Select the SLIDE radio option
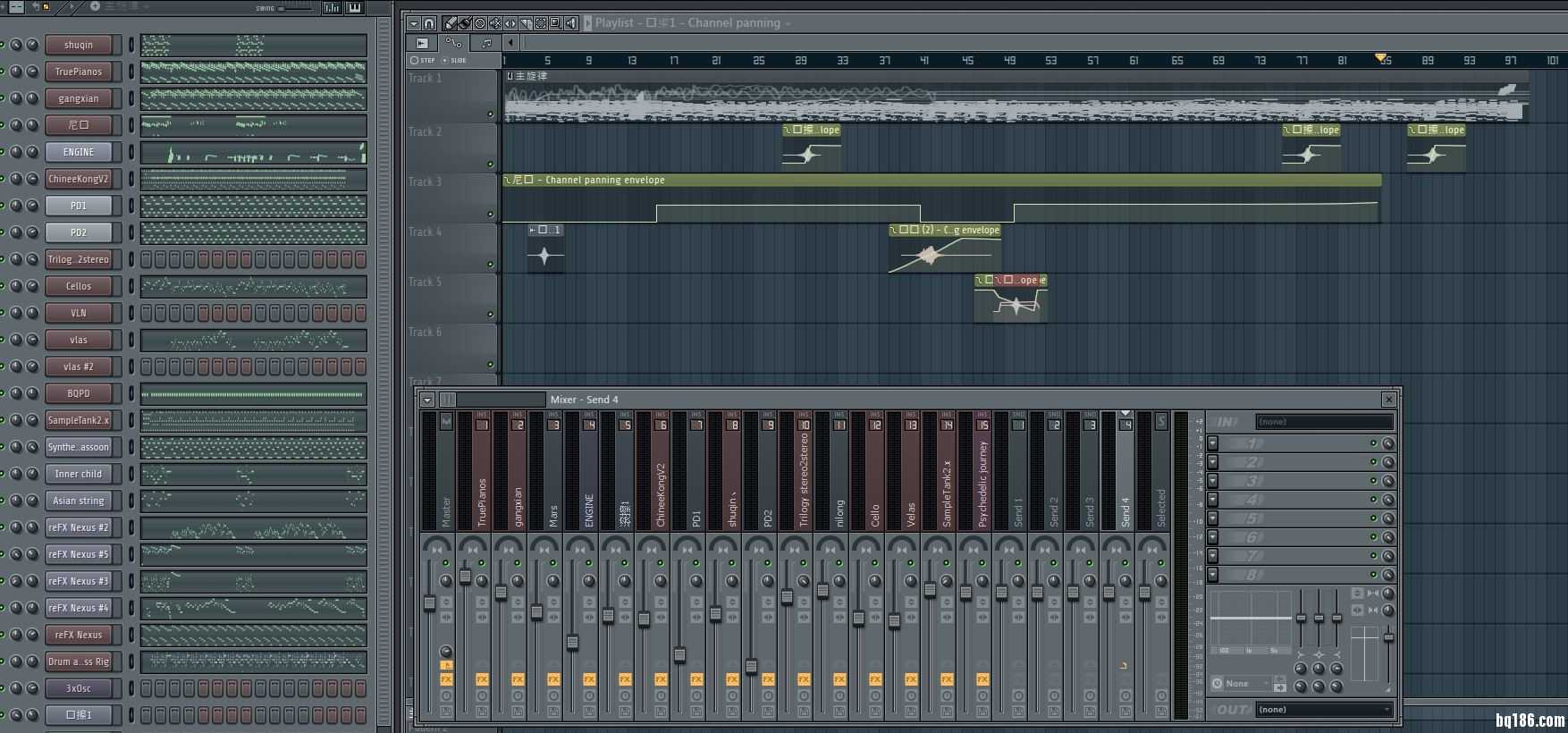This screenshot has height=733, width=1568. (453, 60)
